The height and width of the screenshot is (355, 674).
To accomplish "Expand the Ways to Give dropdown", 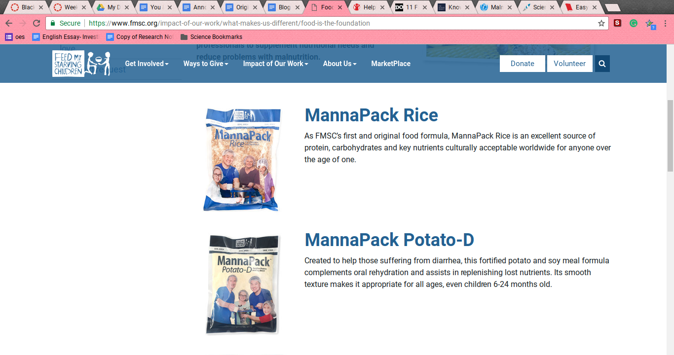I will click(x=206, y=64).
